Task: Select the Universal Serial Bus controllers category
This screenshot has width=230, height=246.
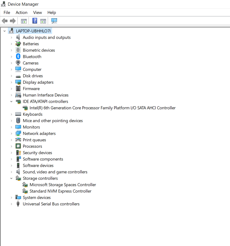Action: (51, 204)
